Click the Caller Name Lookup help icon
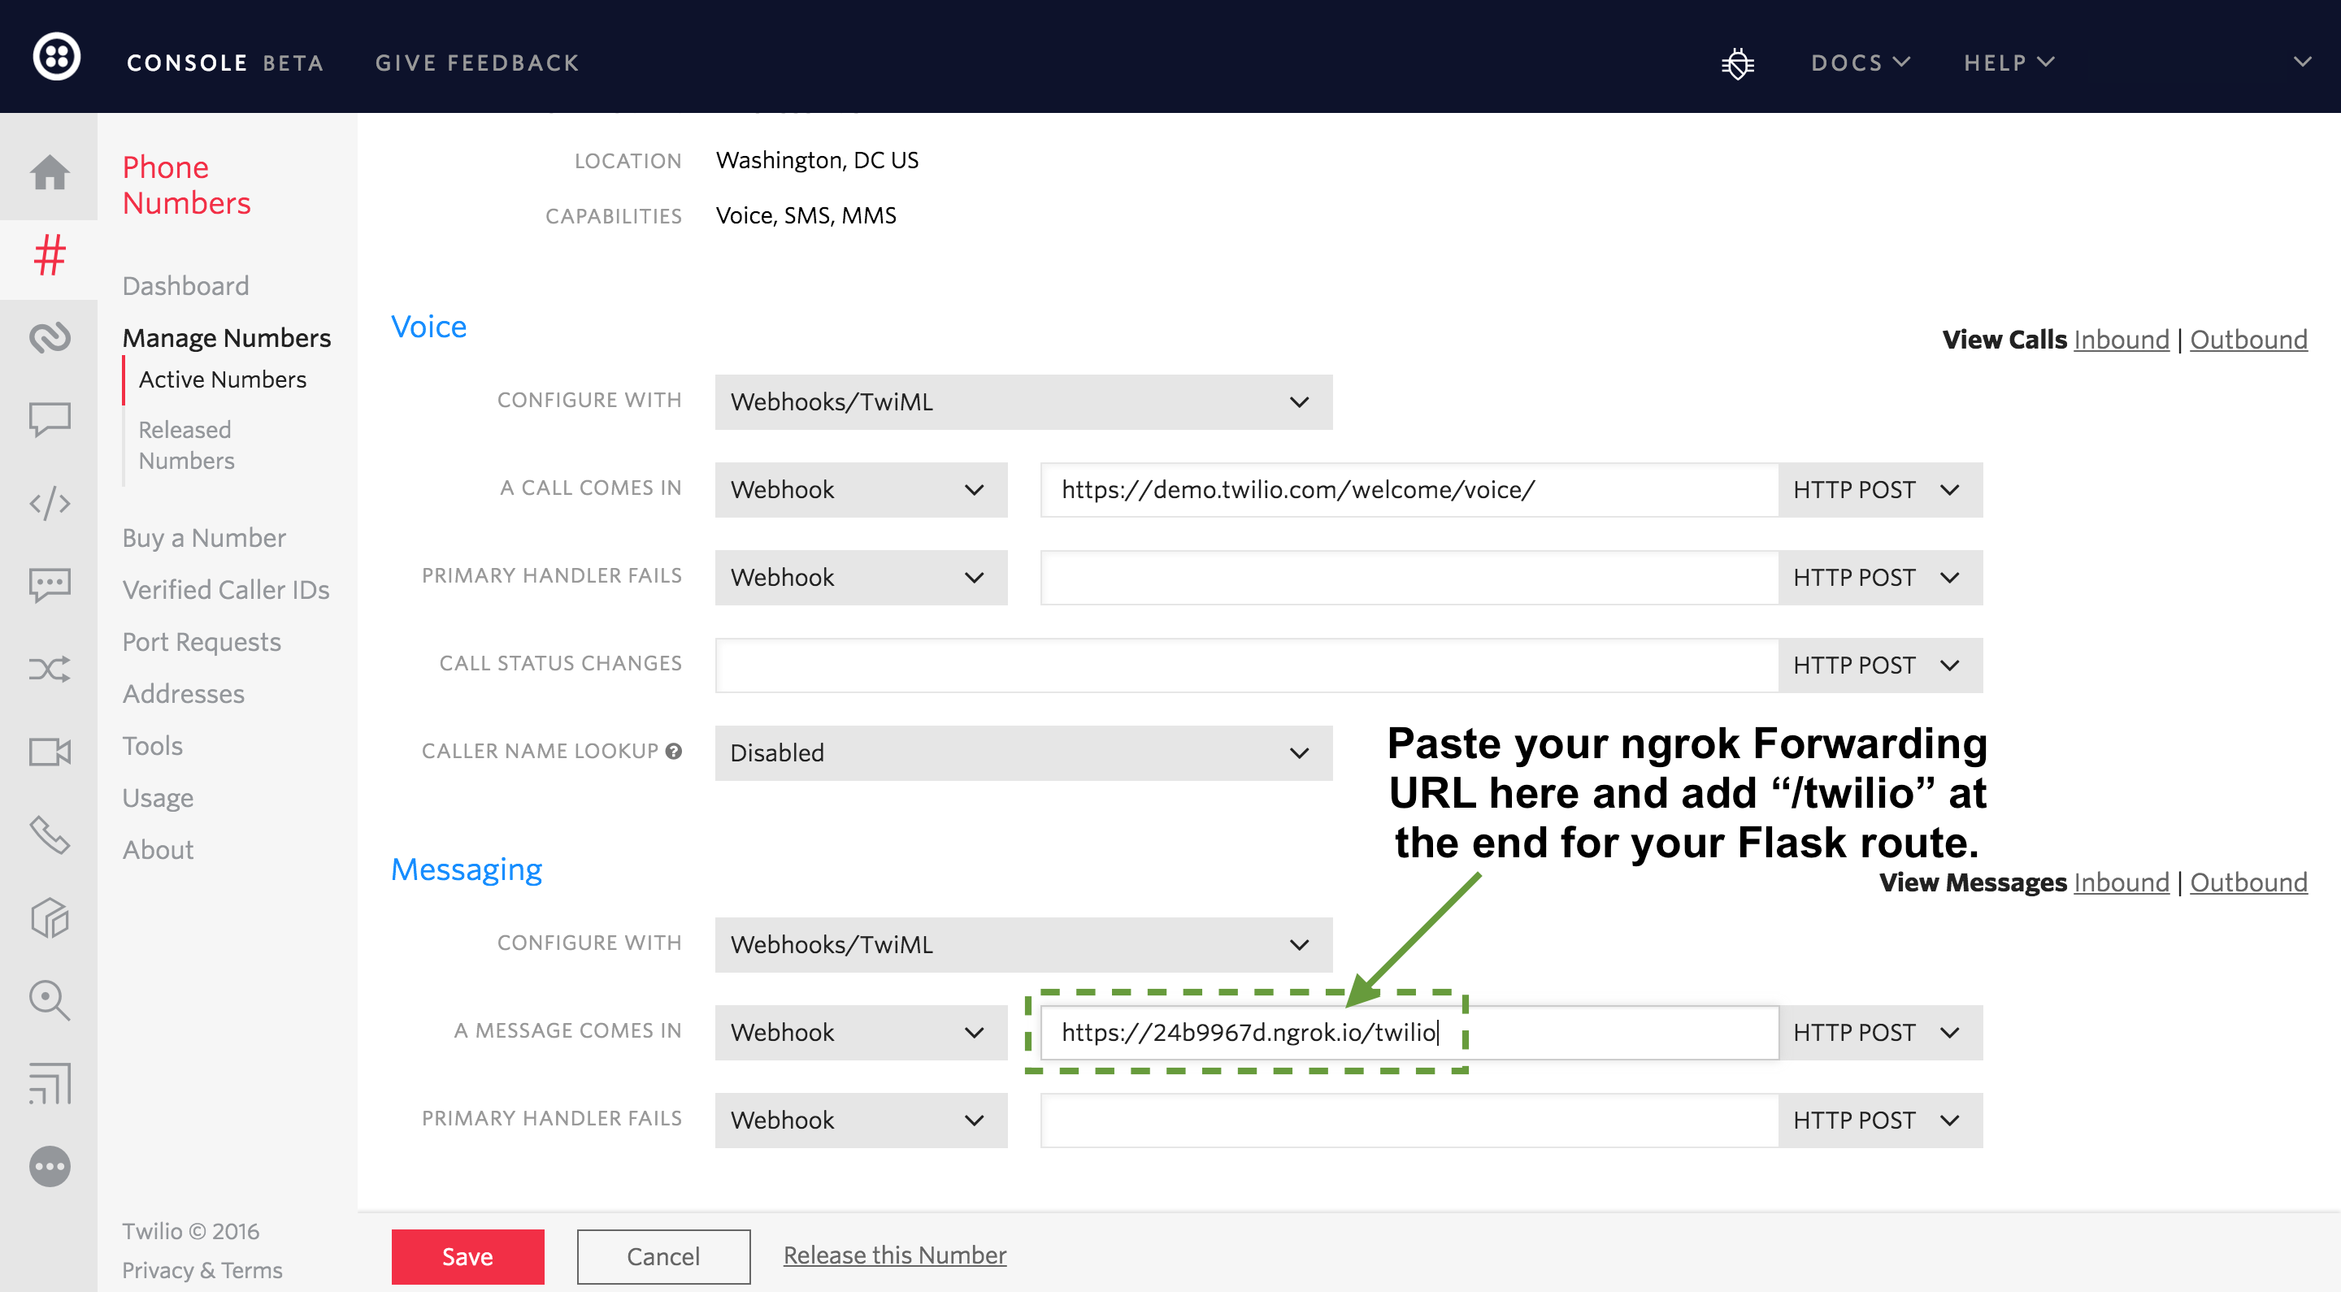2341x1292 pixels. point(673,752)
